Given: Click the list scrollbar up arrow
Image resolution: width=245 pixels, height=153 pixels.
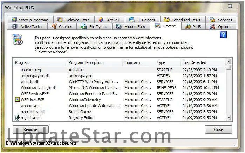Looking at the screenshot, I should pyautogui.click(x=229, y=61).
